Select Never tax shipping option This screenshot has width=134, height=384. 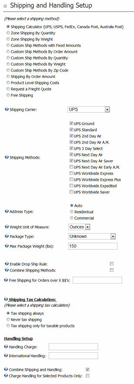[8, 320]
